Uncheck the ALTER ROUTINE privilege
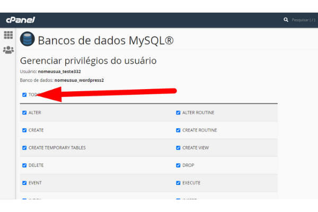Viewport: 318px width, 212px height. click(178, 112)
